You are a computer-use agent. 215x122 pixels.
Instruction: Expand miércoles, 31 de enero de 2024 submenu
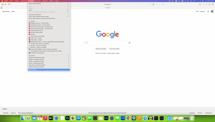(x=49, y=65)
